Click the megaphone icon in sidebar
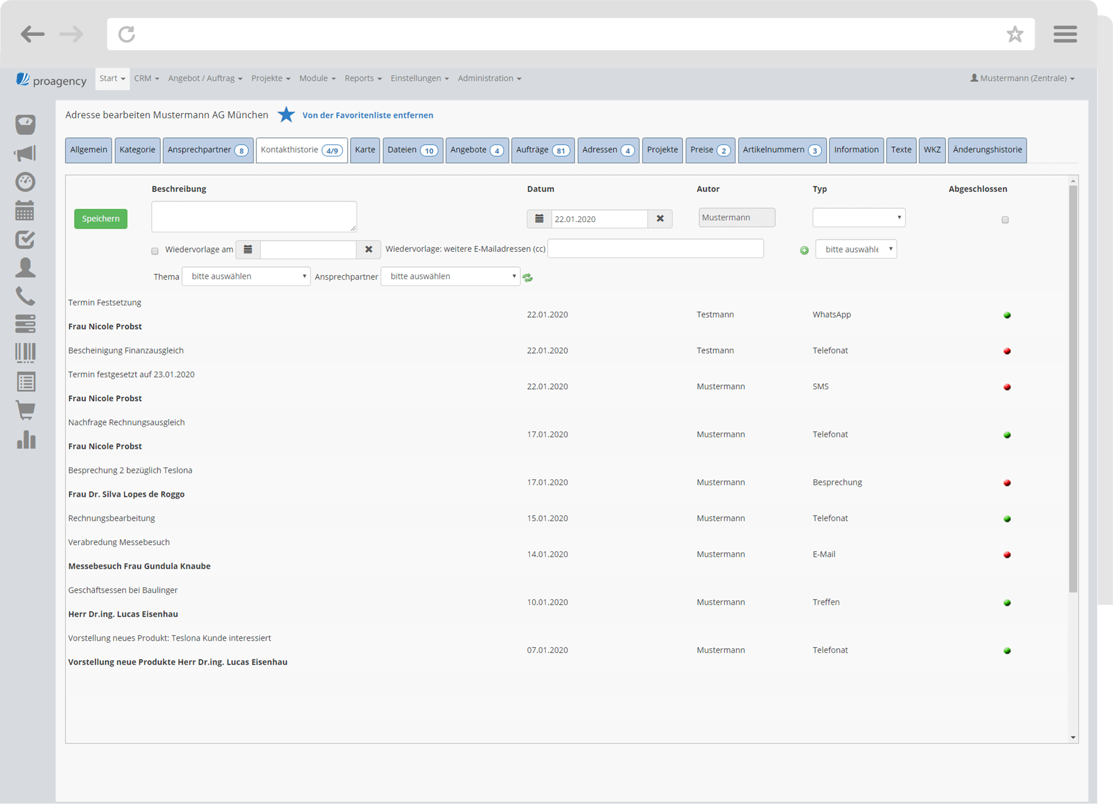 [x=25, y=153]
